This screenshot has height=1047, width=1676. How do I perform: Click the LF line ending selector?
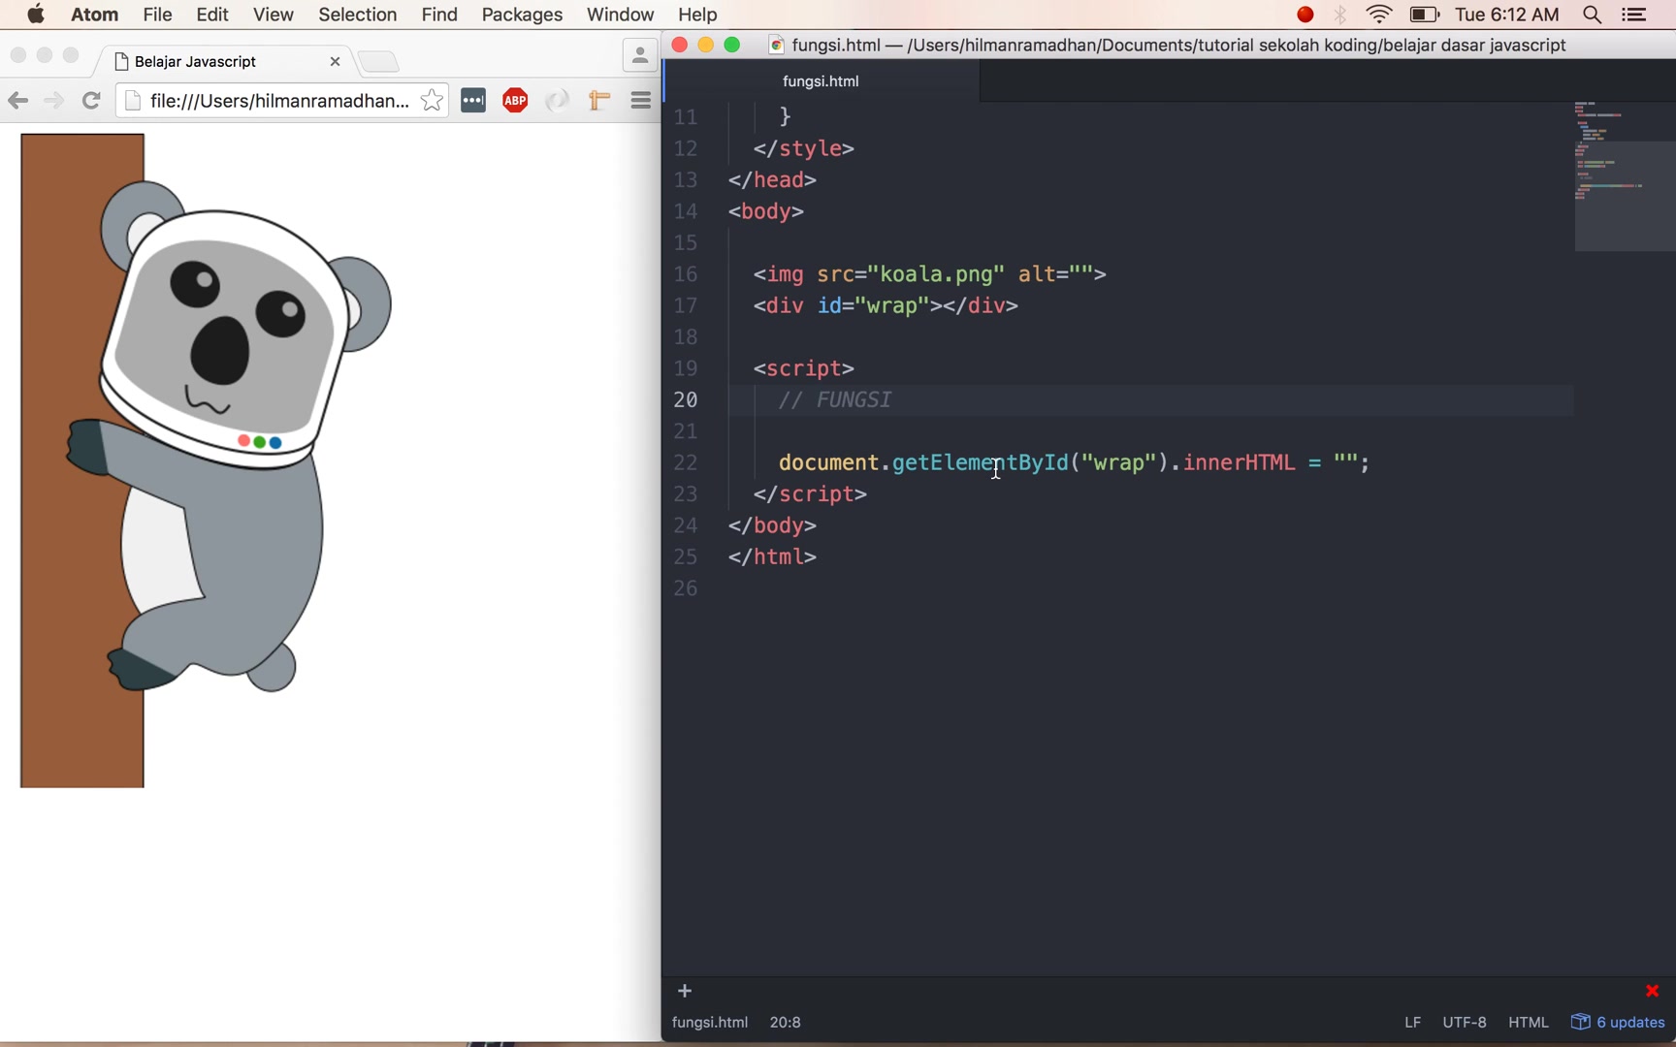point(1412,1022)
